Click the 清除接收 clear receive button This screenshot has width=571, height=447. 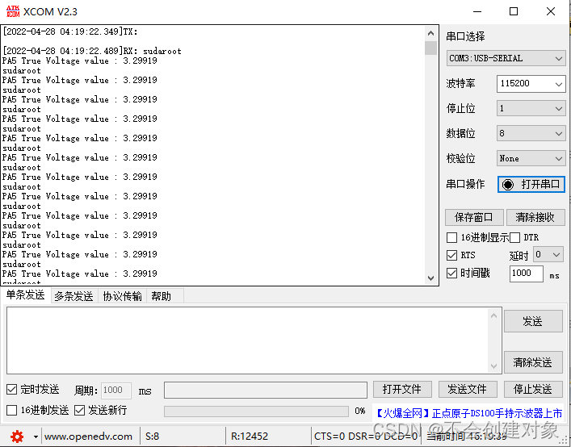pyautogui.click(x=535, y=218)
